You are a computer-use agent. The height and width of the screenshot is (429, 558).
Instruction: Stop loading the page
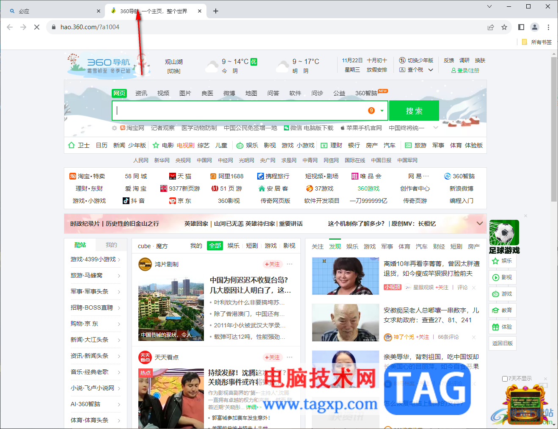point(37,27)
